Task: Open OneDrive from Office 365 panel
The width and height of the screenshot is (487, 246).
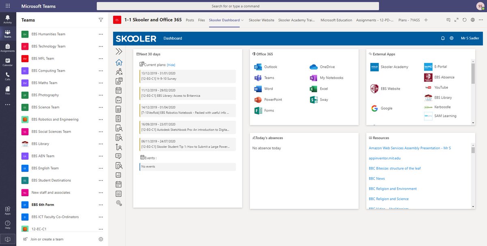Action: pyautogui.click(x=322, y=67)
